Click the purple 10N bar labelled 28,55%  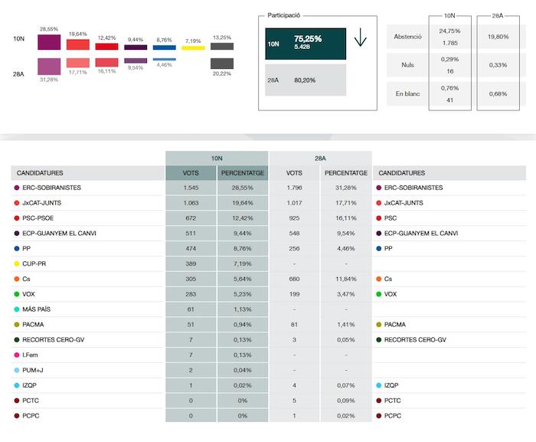(49, 42)
